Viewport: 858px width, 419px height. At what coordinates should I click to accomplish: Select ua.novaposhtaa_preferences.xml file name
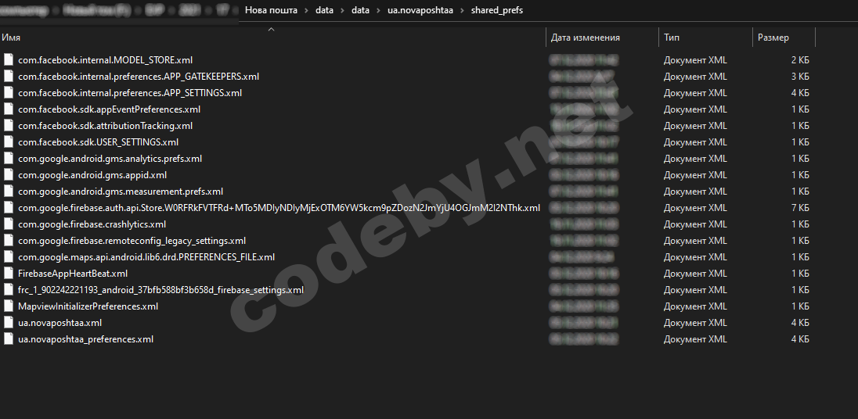[85, 338]
